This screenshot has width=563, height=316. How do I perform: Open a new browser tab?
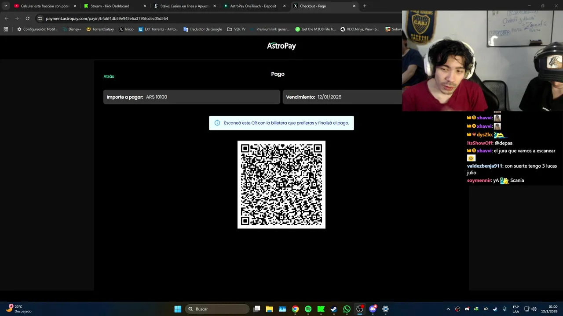[x=365, y=6]
